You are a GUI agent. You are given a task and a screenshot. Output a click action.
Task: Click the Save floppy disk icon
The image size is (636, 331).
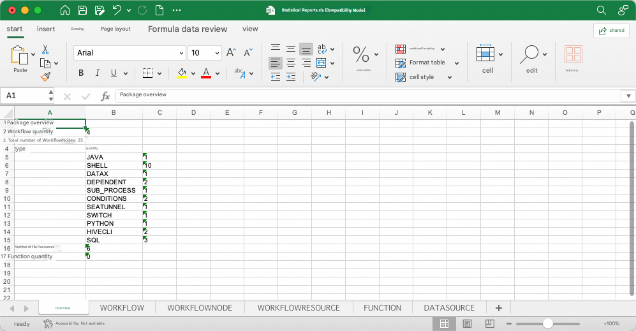coord(82,10)
